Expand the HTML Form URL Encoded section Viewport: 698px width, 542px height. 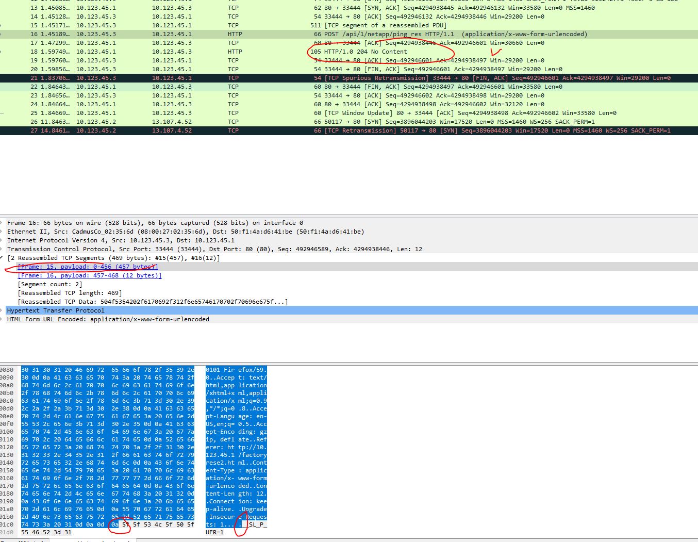(x=3, y=319)
